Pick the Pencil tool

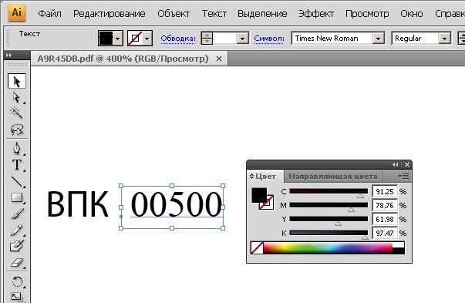pos(17,230)
